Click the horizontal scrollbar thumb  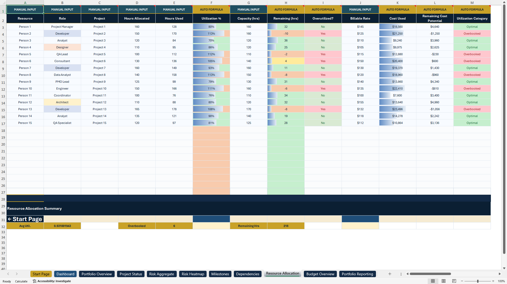[430, 274]
